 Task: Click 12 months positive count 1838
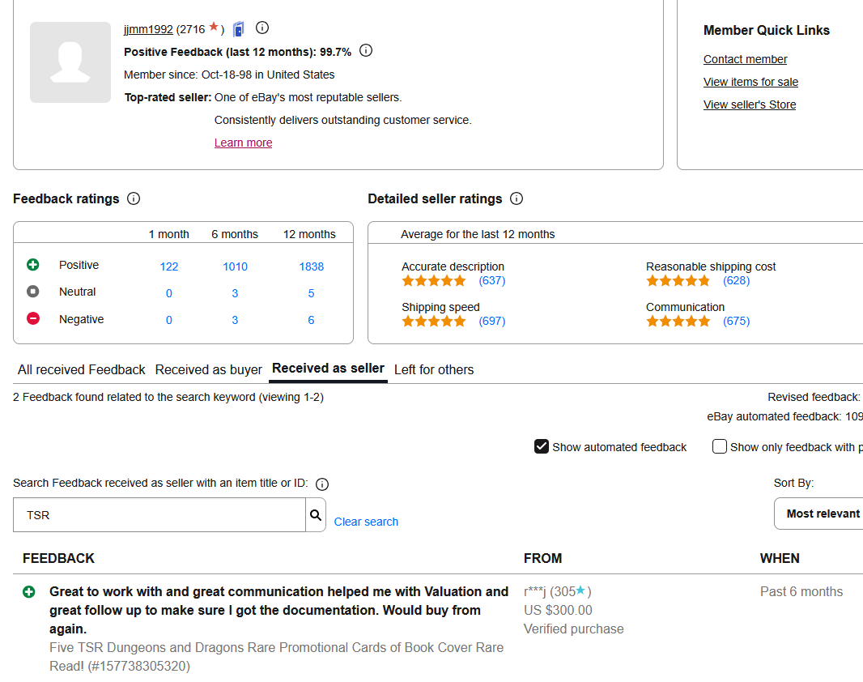click(x=312, y=266)
